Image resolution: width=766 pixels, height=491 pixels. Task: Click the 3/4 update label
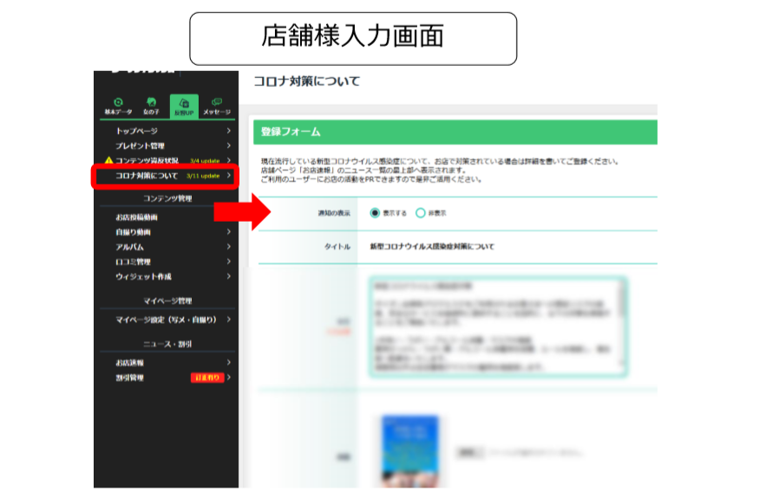pyautogui.click(x=205, y=161)
